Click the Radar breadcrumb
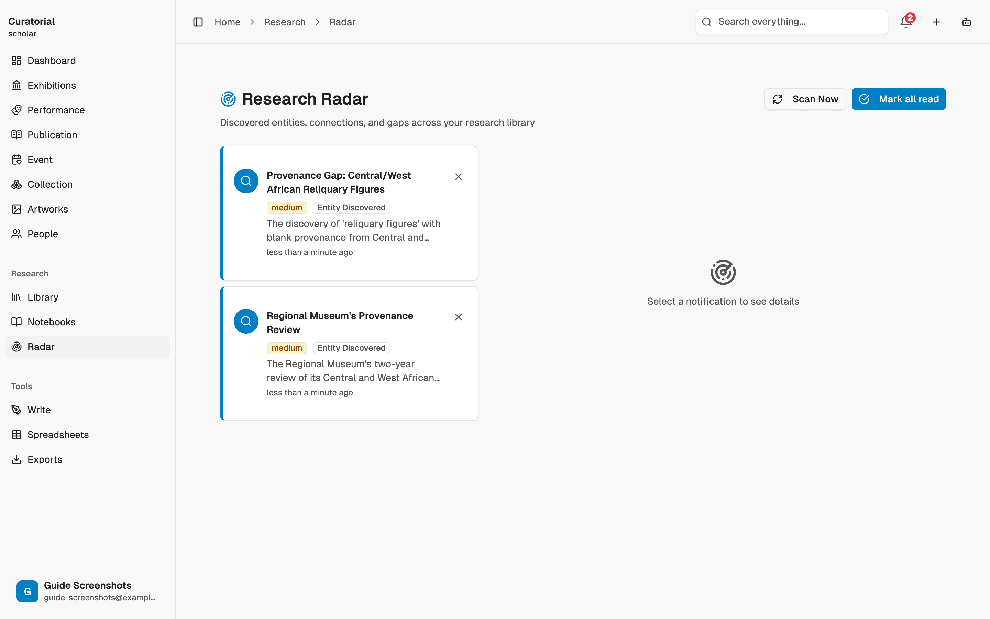This screenshot has width=990, height=619. (342, 22)
